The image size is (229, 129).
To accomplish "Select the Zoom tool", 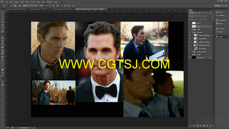I will 2,73.
